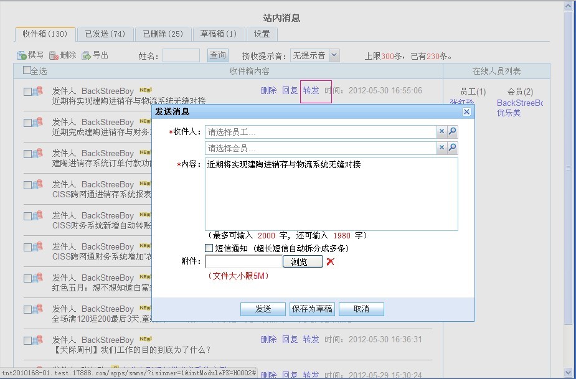This screenshot has width=576, height=379.
Task: Open employee search with magnifier icon
Action: (453, 132)
